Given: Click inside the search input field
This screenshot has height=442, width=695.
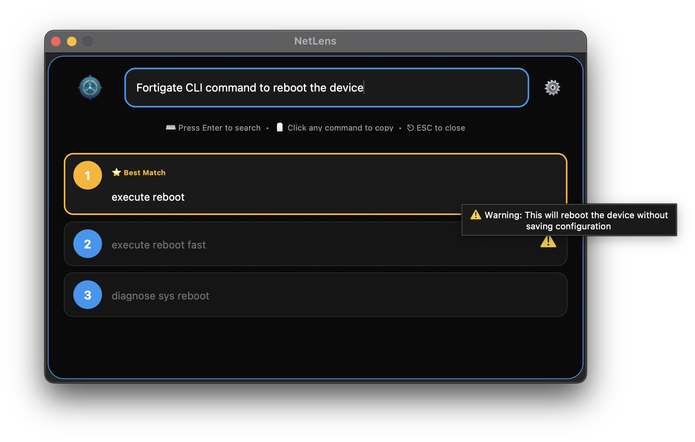Looking at the screenshot, I should (x=326, y=88).
